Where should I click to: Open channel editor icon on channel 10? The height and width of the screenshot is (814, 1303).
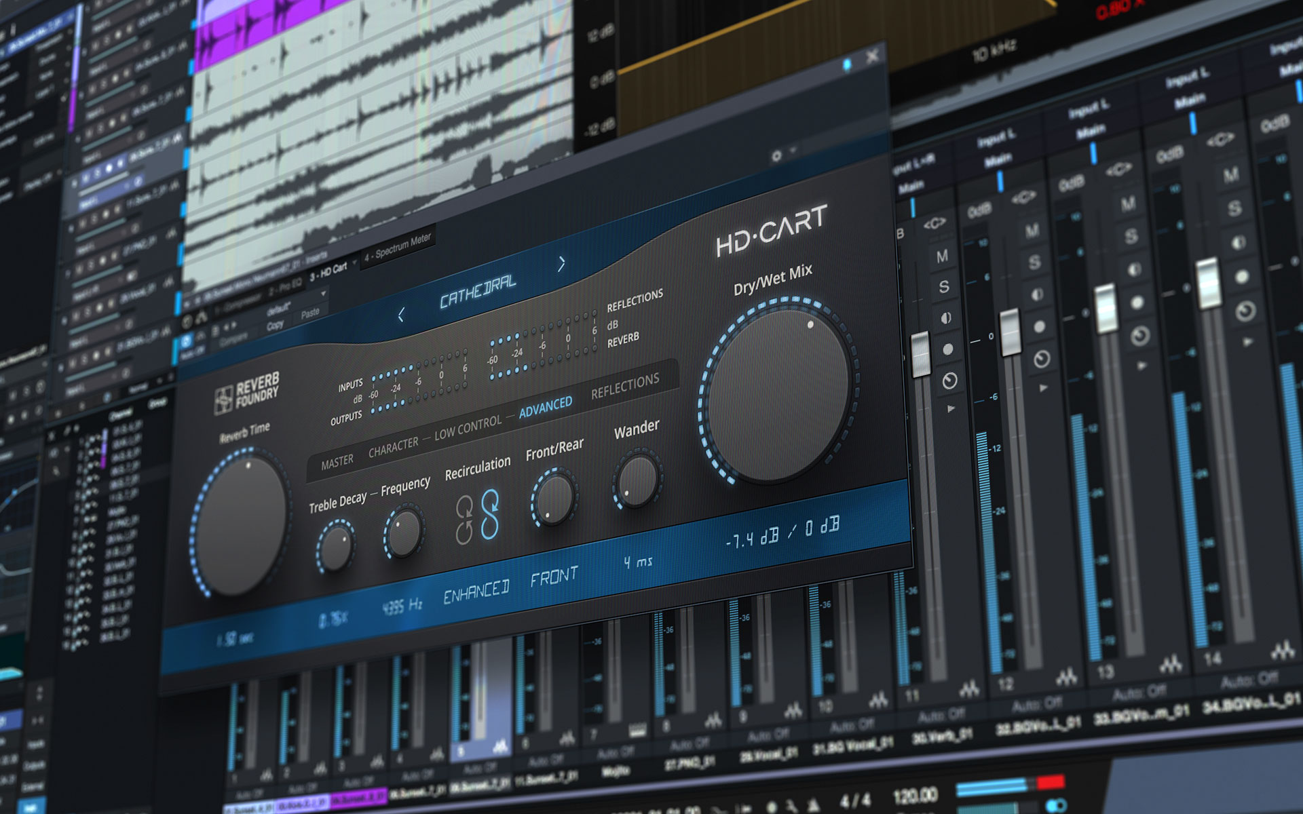coord(879,699)
